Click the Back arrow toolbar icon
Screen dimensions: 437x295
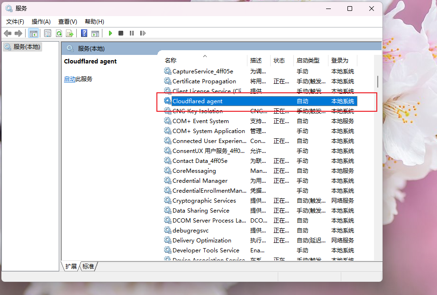(x=8, y=34)
